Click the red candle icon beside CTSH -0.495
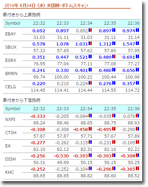 (x=114, y=129)
